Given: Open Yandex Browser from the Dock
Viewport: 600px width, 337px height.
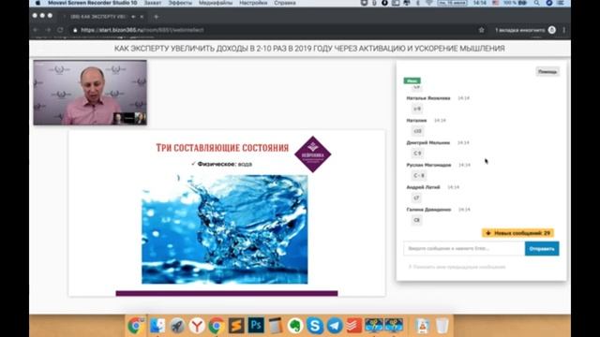Looking at the screenshot, I should pos(197,326).
